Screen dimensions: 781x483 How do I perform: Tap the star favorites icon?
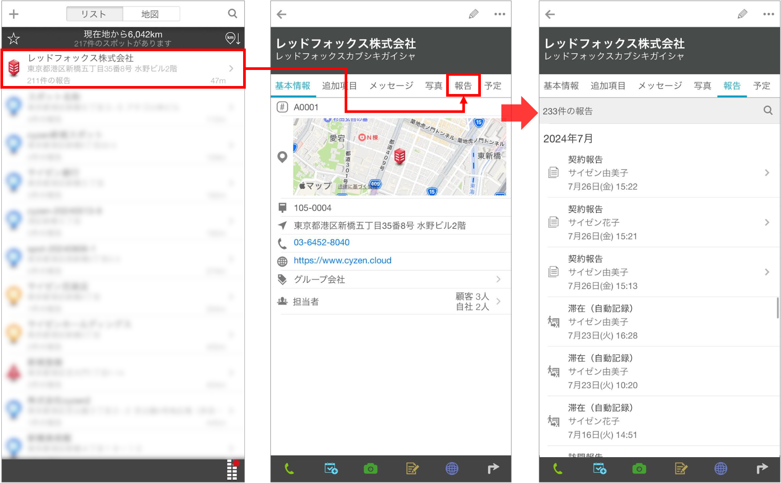(x=14, y=39)
